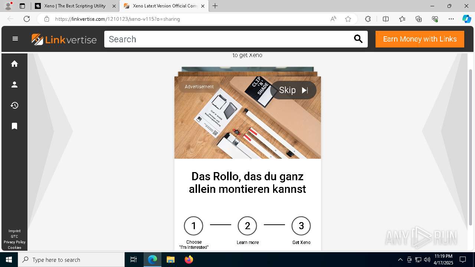Image resolution: width=475 pixels, height=267 pixels.
Task: Click the Advertisement label badge
Action: (199, 87)
